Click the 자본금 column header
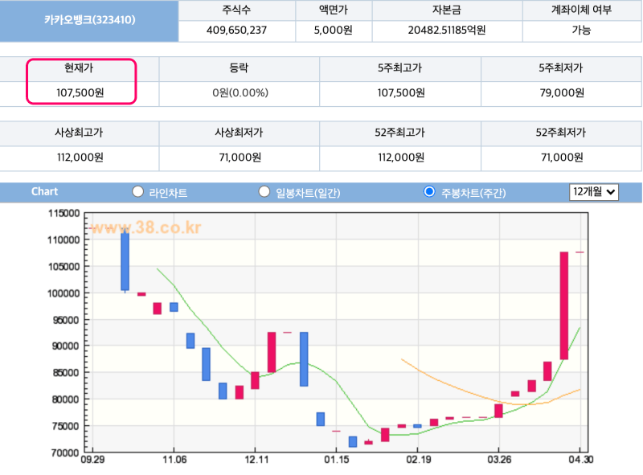 tap(447, 10)
